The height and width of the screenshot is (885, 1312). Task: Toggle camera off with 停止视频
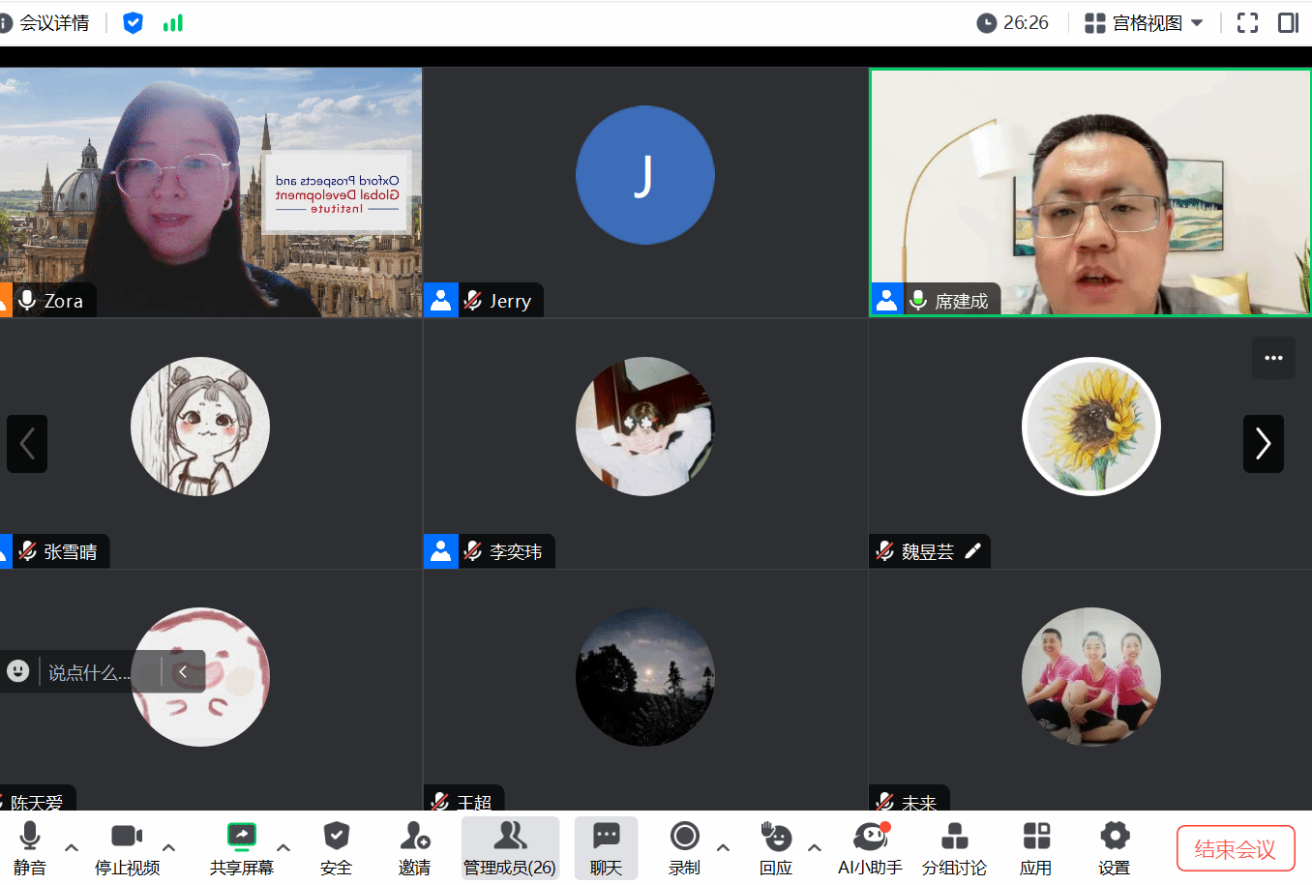point(127,847)
